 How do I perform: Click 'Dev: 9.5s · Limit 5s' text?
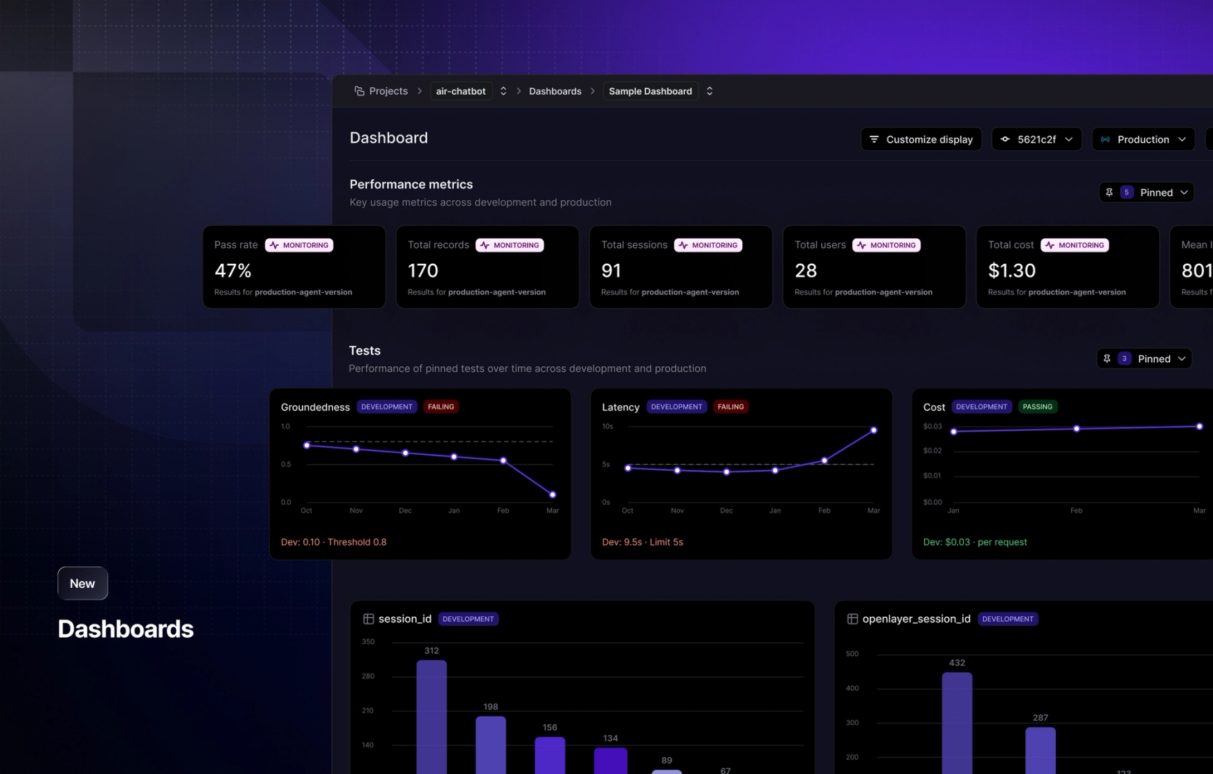643,542
